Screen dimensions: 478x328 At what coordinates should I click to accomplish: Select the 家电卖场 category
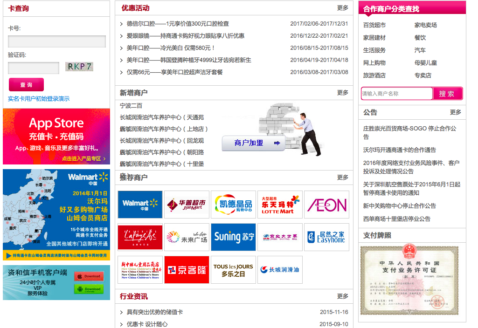[425, 25]
